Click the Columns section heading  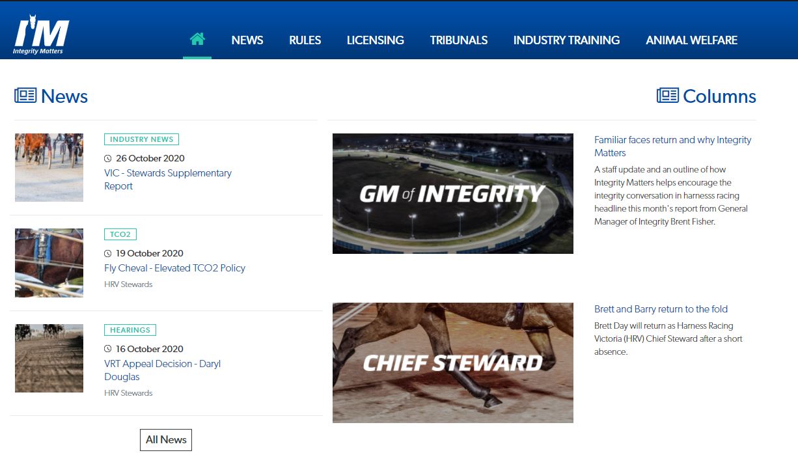(x=719, y=96)
